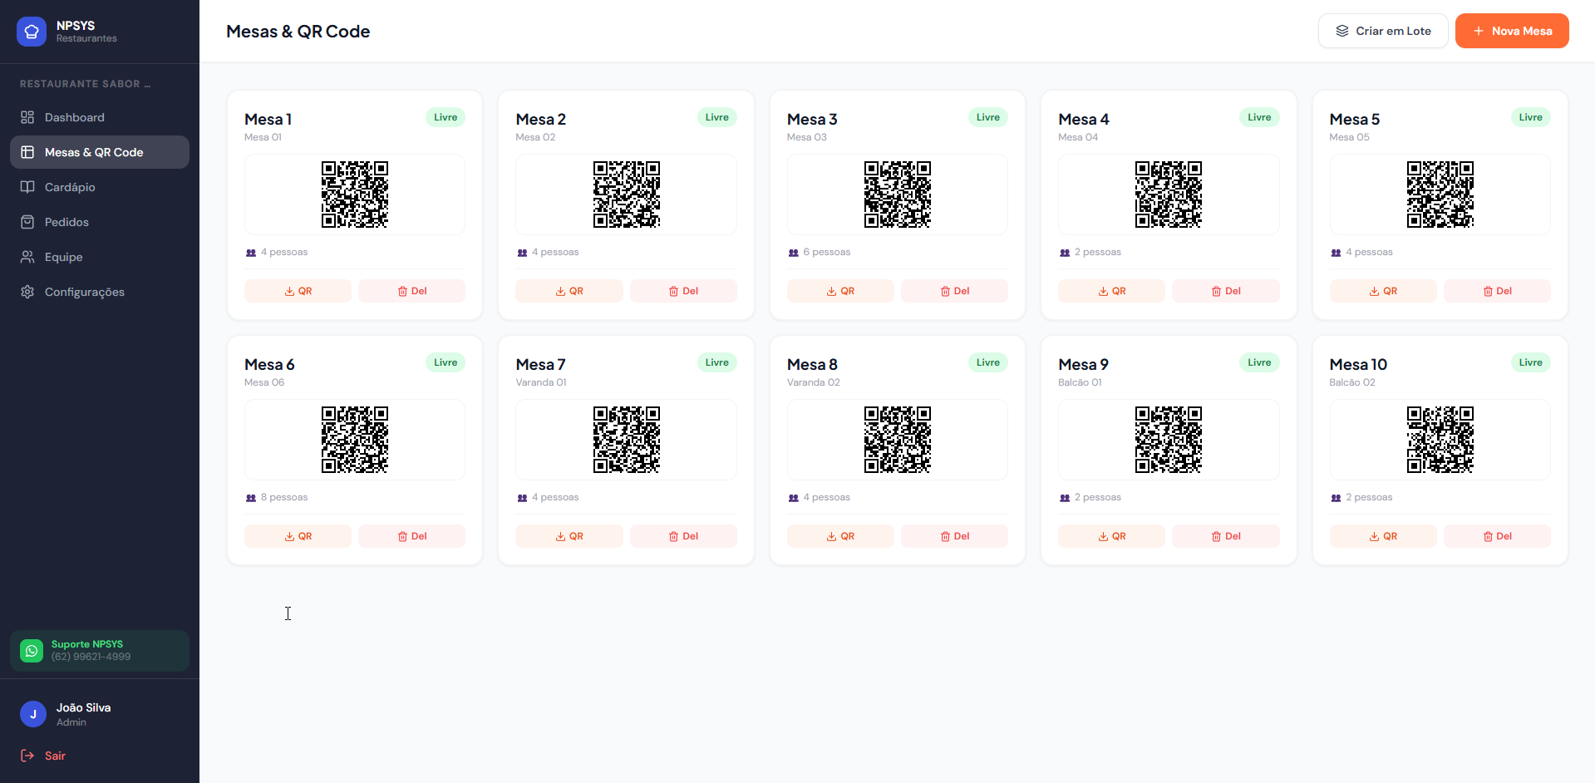Open Configurações from the sidebar

click(x=100, y=292)
